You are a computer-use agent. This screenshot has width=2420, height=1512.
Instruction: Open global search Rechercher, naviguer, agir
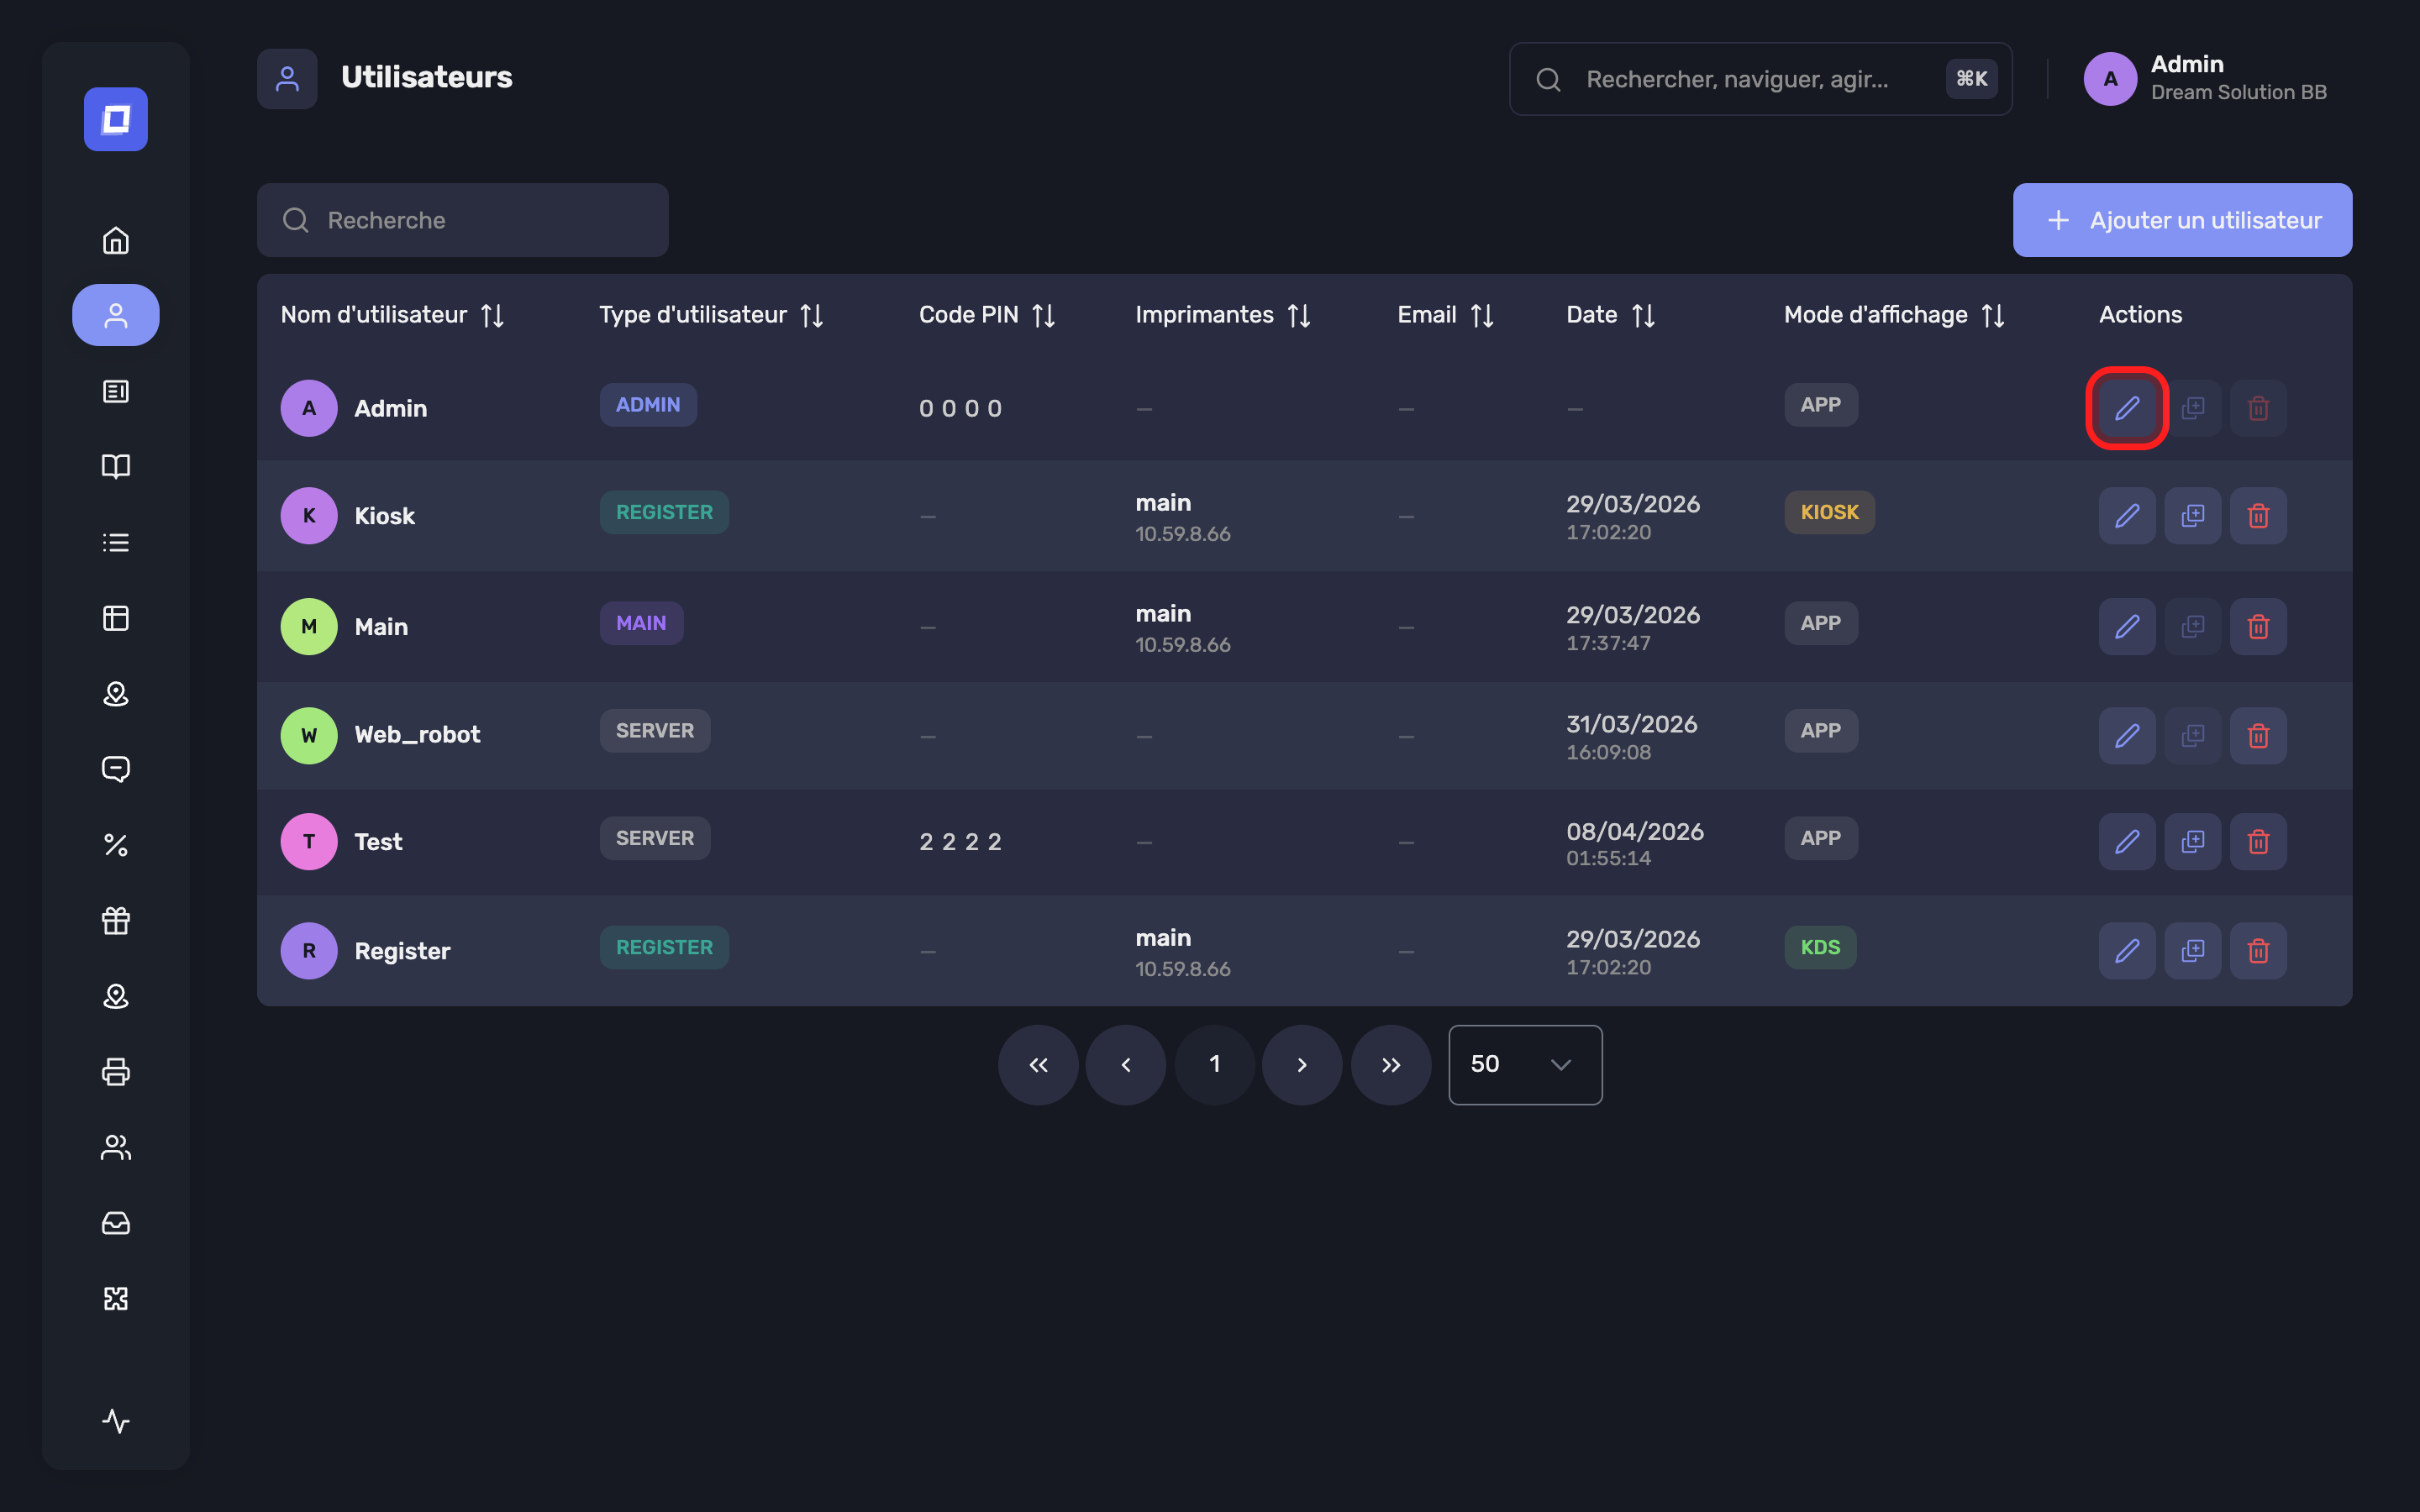(1760, 79)
